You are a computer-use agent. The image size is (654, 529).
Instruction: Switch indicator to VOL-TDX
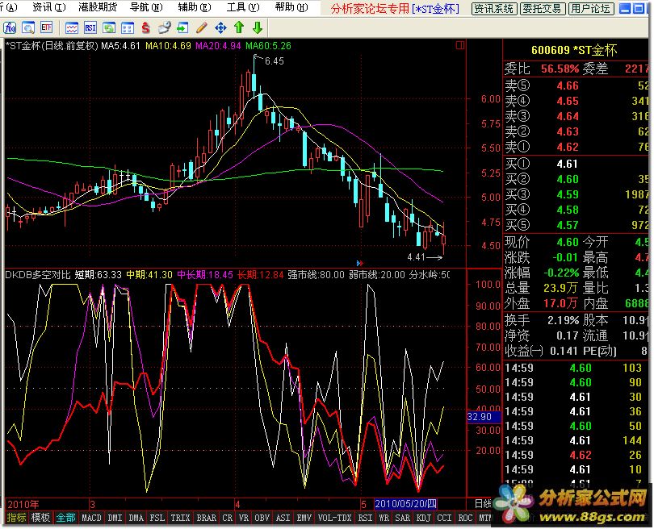click(x=334, y=518)
